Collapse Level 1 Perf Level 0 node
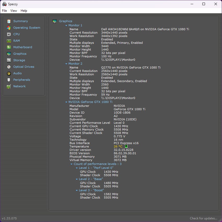This screenshot has width=222, height=222. point(77,168)
